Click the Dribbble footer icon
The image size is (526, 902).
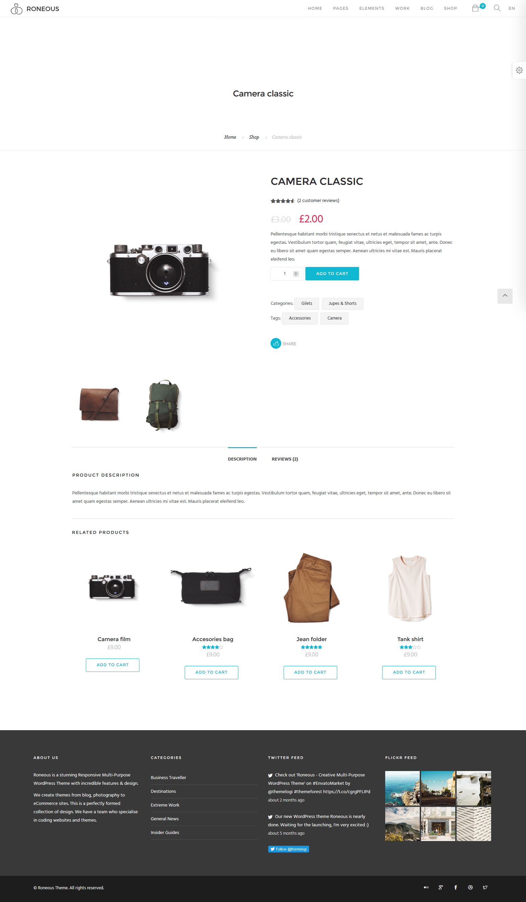click(x=470, y=887)
